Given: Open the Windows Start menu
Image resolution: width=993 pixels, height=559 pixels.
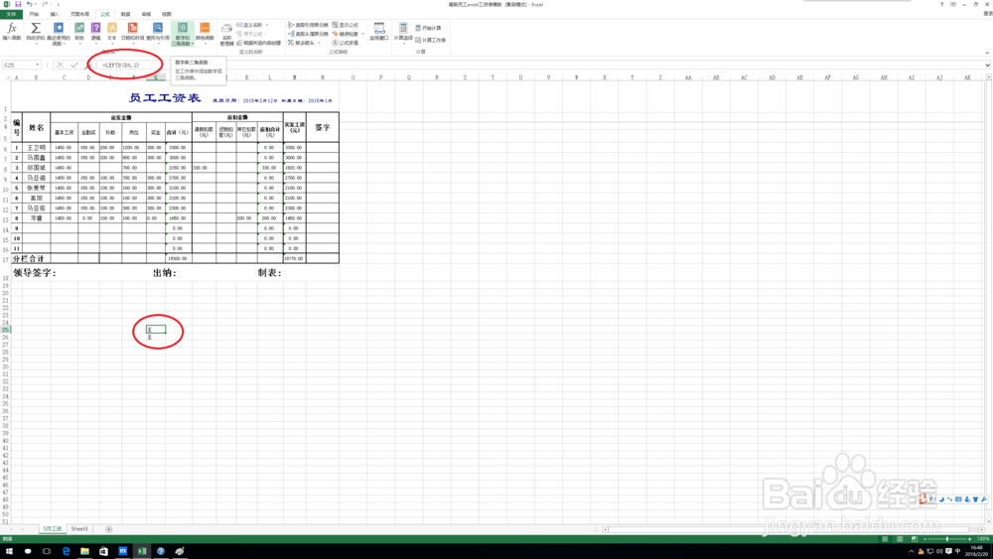Looking at the screenshot, I should pyautogui.click(x=9, y=551).
